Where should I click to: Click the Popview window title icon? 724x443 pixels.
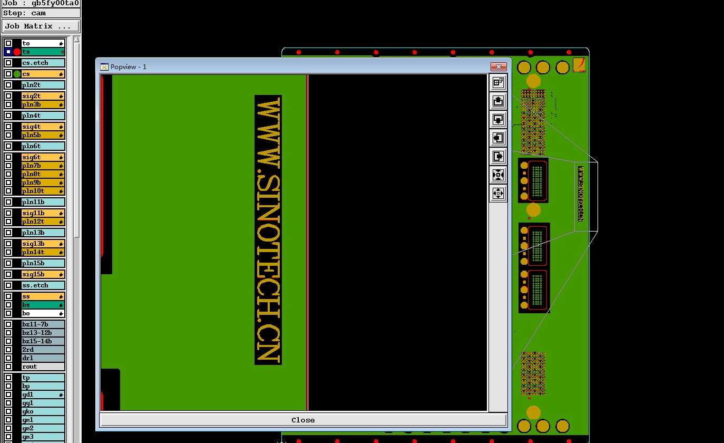[x=104, y=66]
